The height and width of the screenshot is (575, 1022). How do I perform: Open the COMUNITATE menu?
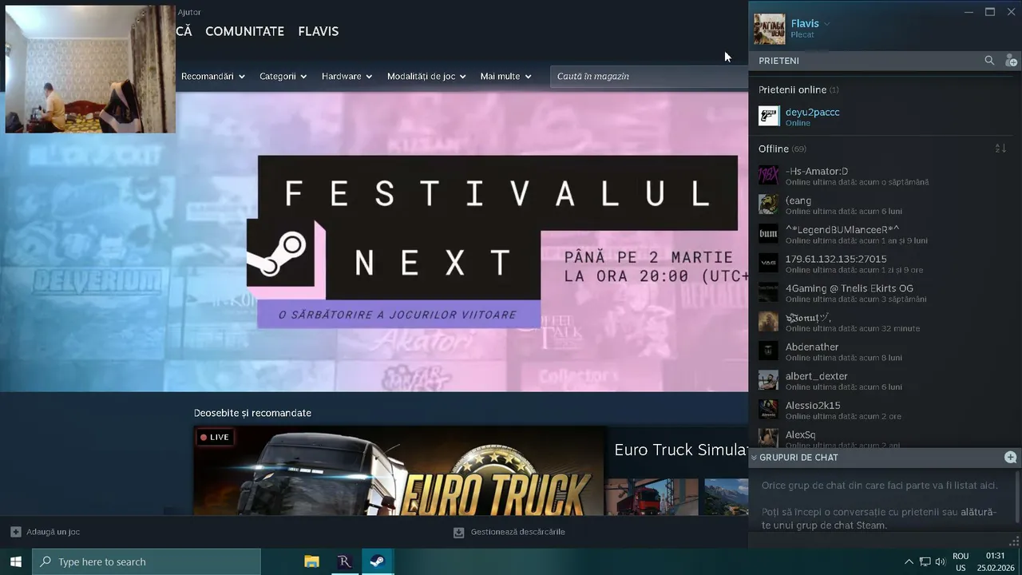coord(244,31)
